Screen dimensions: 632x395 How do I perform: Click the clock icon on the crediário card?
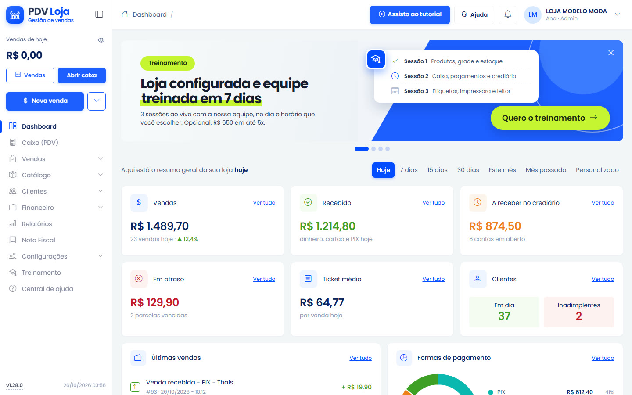point(478,202)
